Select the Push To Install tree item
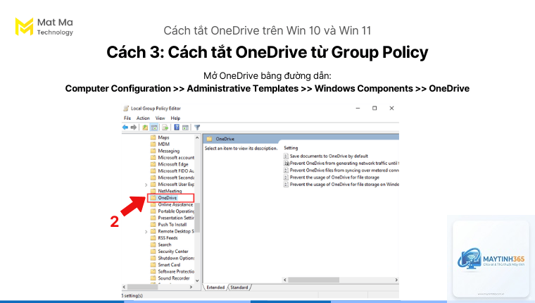The image size is (535, 303). tap(172, 225)
